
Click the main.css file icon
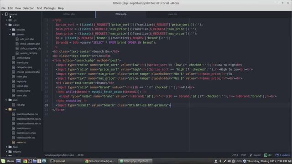13,142
